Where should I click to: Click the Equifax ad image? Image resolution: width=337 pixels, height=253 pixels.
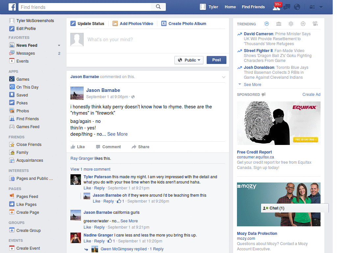pos(278,123)
